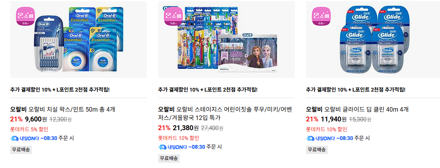Click the 무료배송 tag under kids toothbrush item
This screenshot has height=168, width=440.
point(169,158)
